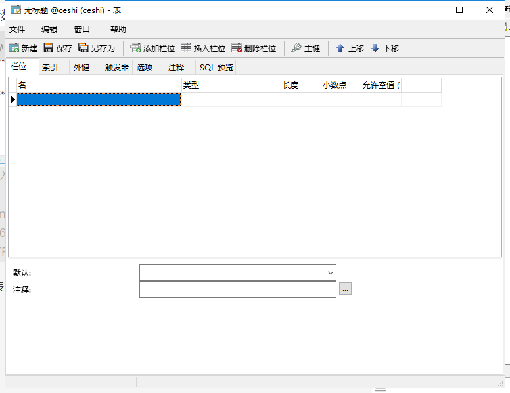Switch to the 栏位 tab

click(x=22, y=66)
